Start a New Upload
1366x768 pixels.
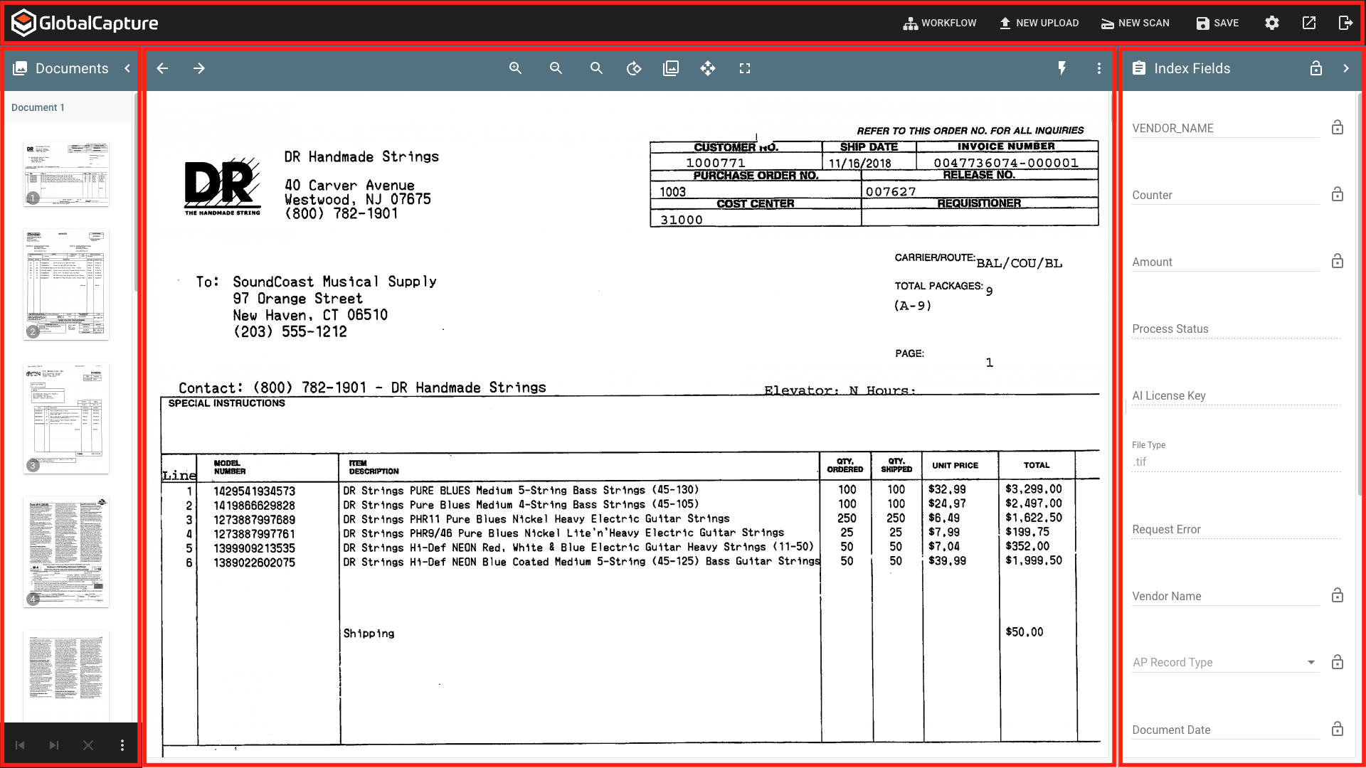coord(1039,23)
